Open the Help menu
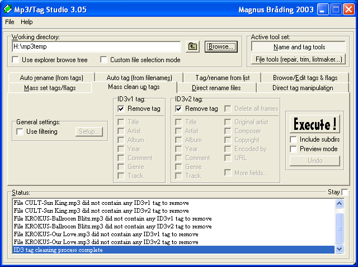This screenshot has height=267, width=358. click(x=27, y=22)
